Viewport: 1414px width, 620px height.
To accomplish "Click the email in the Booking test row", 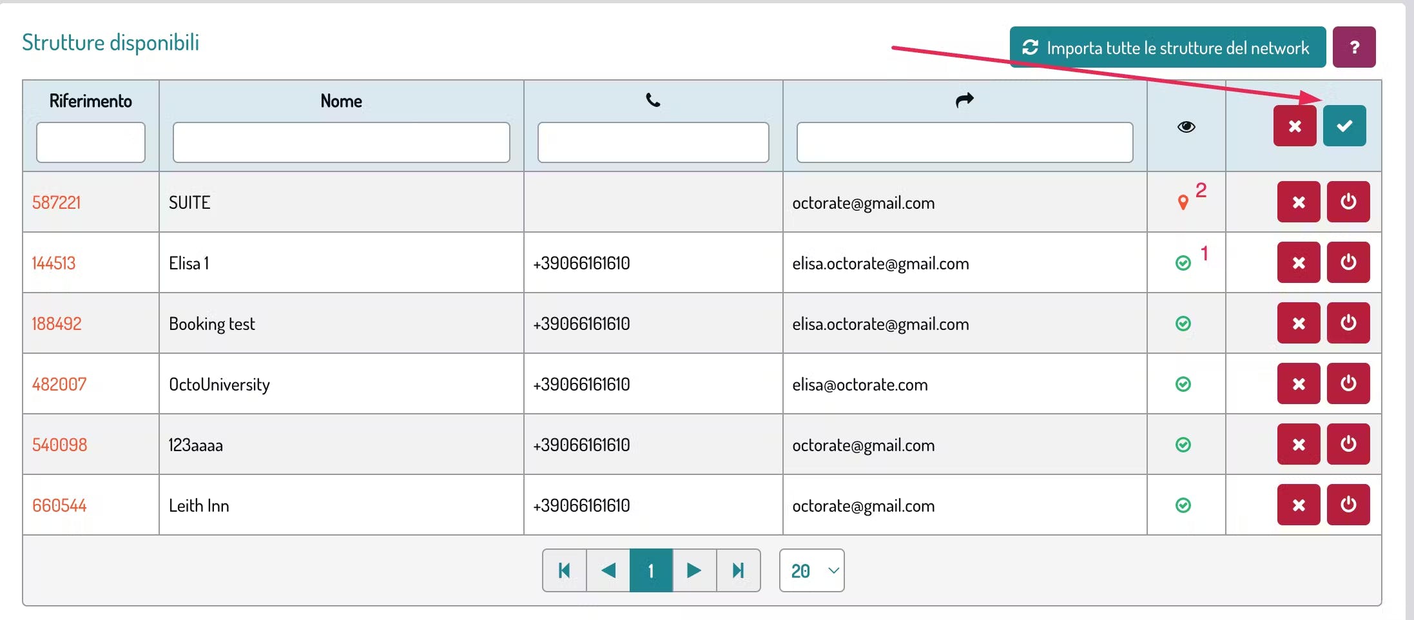I will (881, 324).
